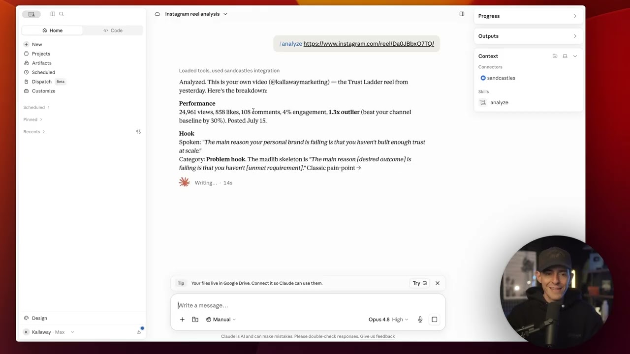The image size is (630, 354).
Task: Click the add folder icon in composer
Action: click(x=195, y=320)
